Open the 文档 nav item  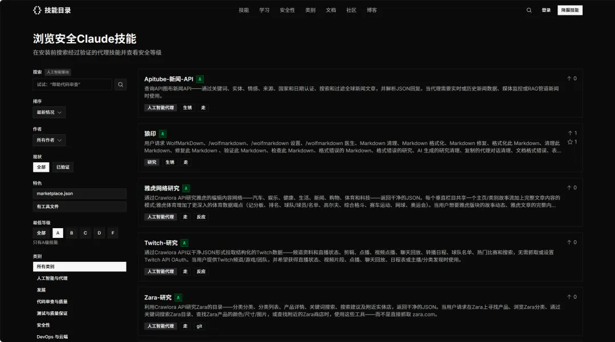pos(331,10)
